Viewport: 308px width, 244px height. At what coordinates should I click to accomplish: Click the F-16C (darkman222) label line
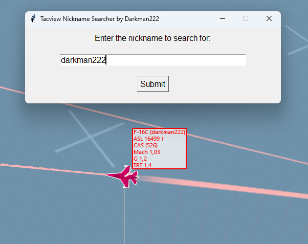pos(159,132)
